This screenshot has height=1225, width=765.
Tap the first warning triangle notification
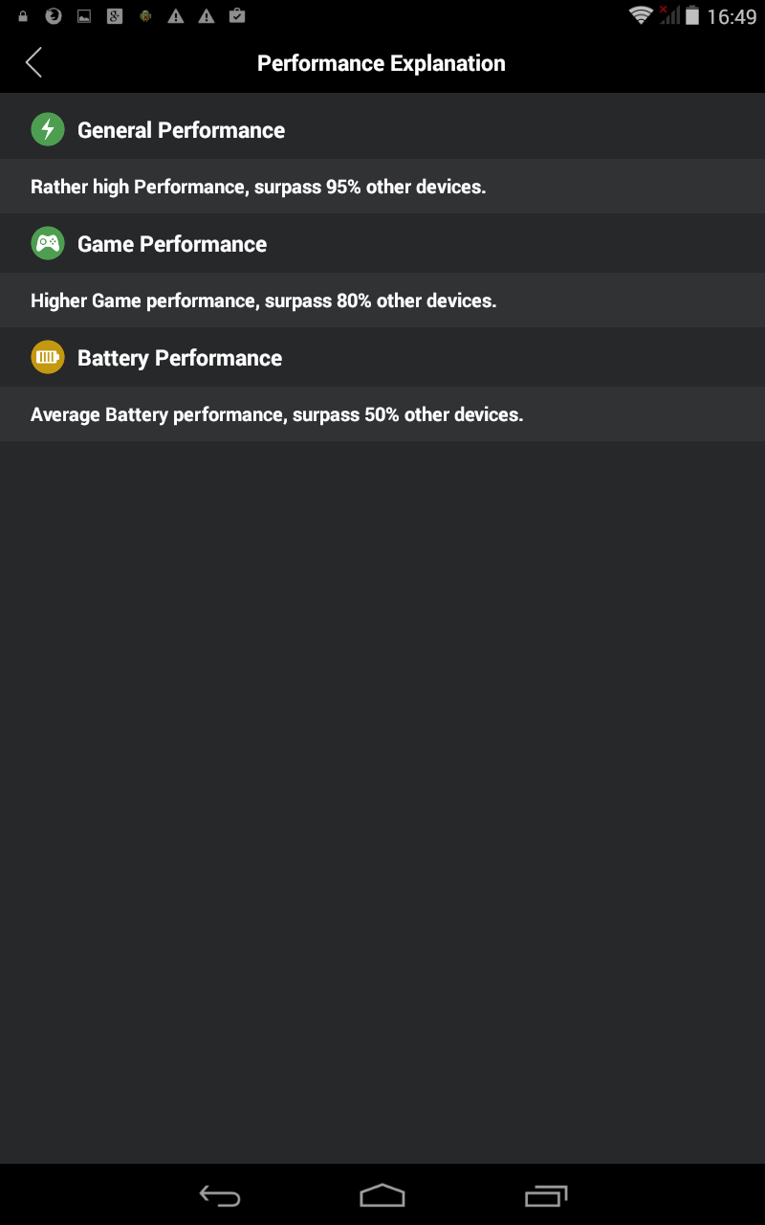[x=176, y=16]
